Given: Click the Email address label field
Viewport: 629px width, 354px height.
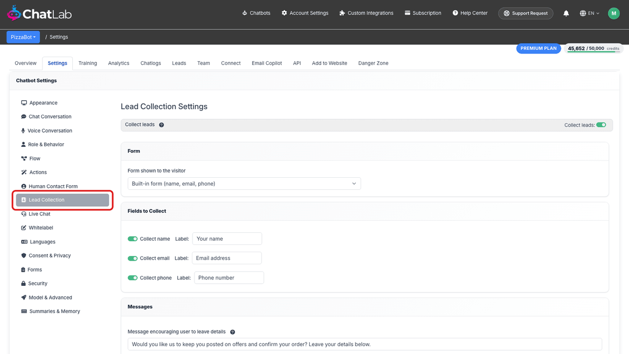Looking at the screenshot, I should 226,258.
